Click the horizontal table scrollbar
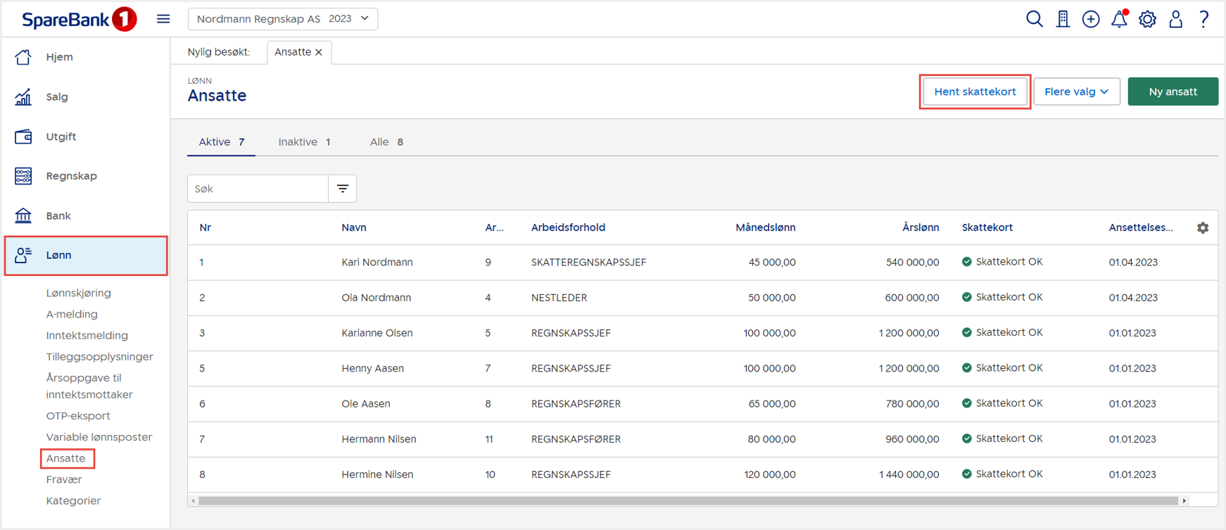 pos(688,501)
